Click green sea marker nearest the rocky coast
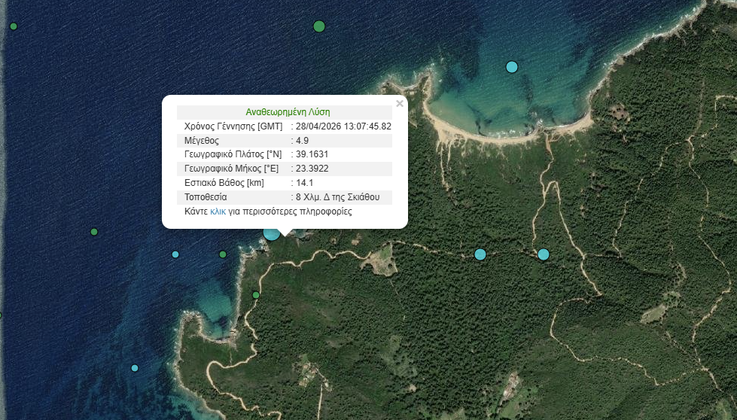The height and width of the screenshot is (420, 737). coord(223,254)
